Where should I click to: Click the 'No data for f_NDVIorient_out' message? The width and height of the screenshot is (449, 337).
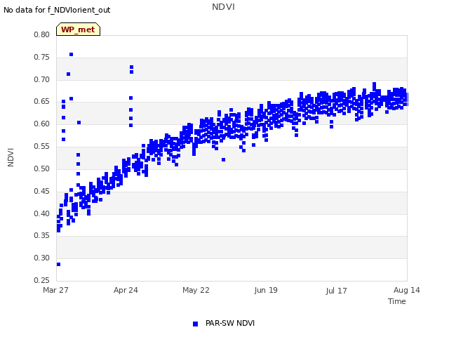click(x=57, y=10)
